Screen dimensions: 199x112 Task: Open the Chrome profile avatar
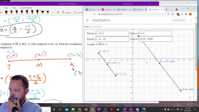[x=190, y=14]
